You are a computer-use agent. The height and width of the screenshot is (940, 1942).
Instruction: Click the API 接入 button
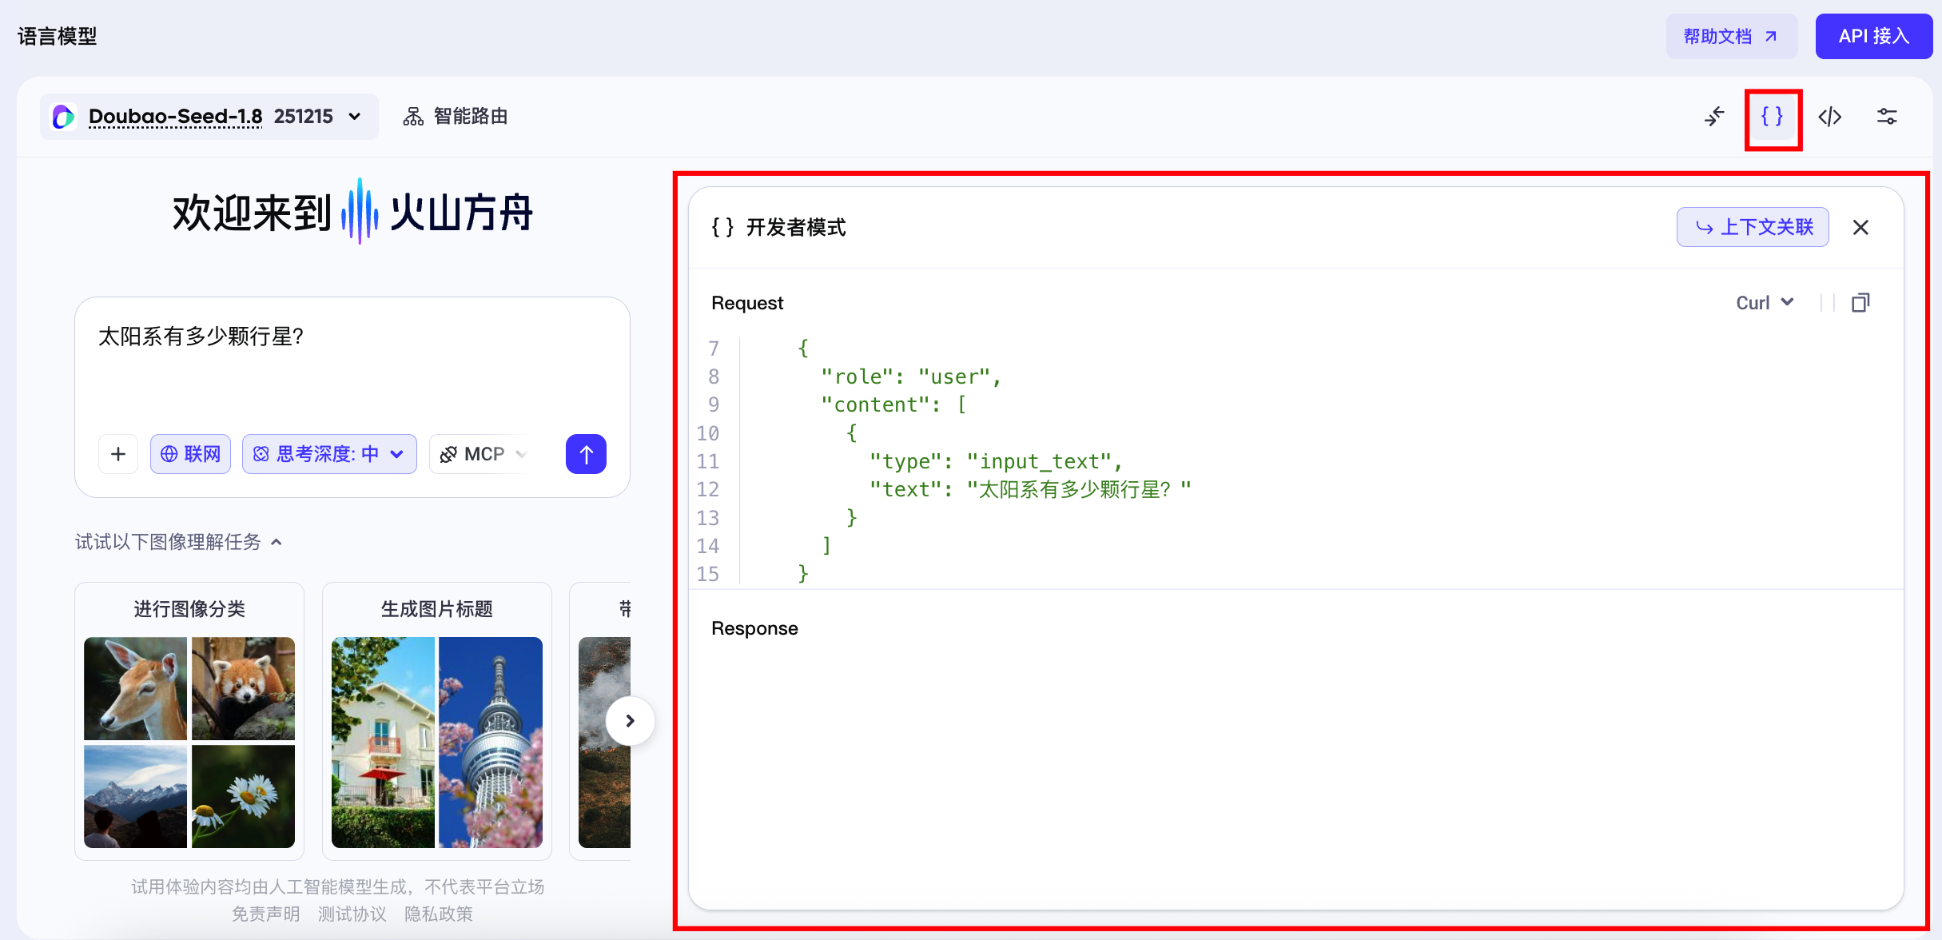pyautogui.click(x=1873, y=36)
